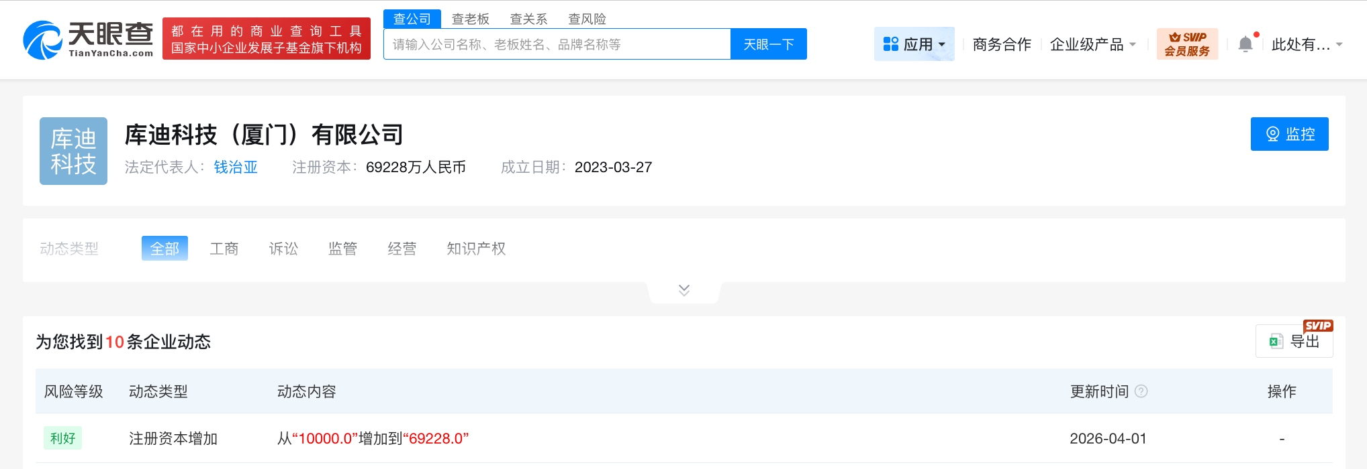Switch to the 查老板 search tab
This screenshot has width=1367, height=469.
[470, 19]
